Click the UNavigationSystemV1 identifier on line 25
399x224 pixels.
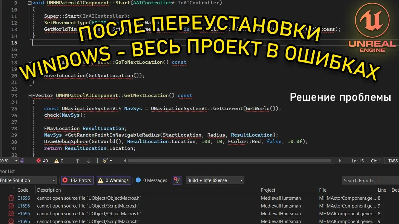pyautogui.click(x=90, y=109)
